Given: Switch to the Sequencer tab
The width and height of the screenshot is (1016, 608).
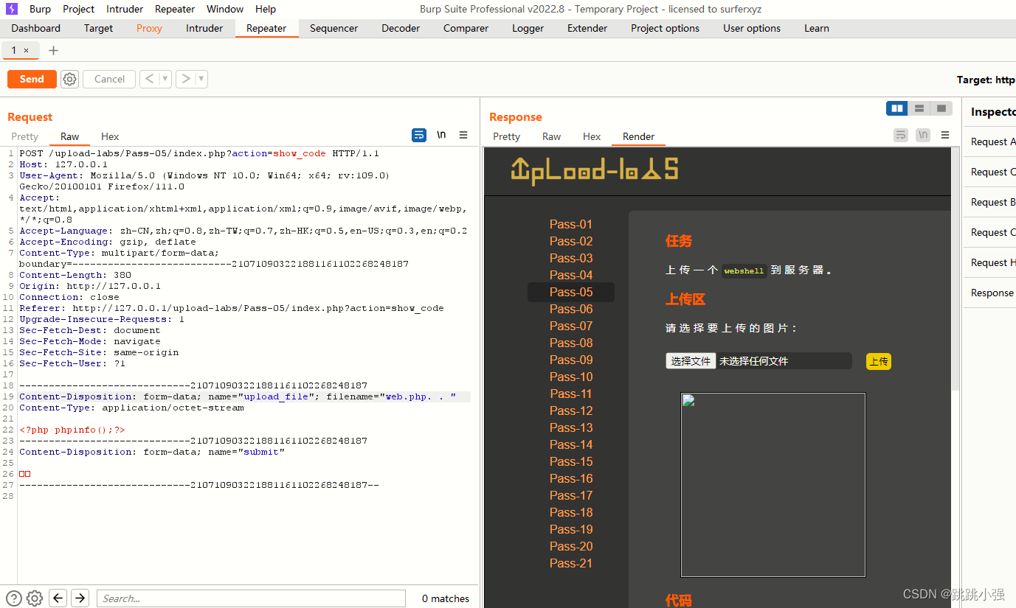Looking at the screenshot, I should [x=334, y=28].
